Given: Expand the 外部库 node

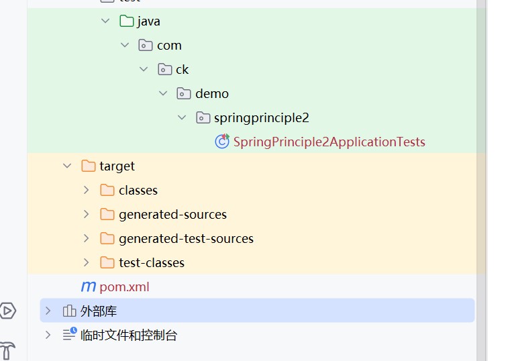Looking at the screenshot, I should tap(48, 311).
